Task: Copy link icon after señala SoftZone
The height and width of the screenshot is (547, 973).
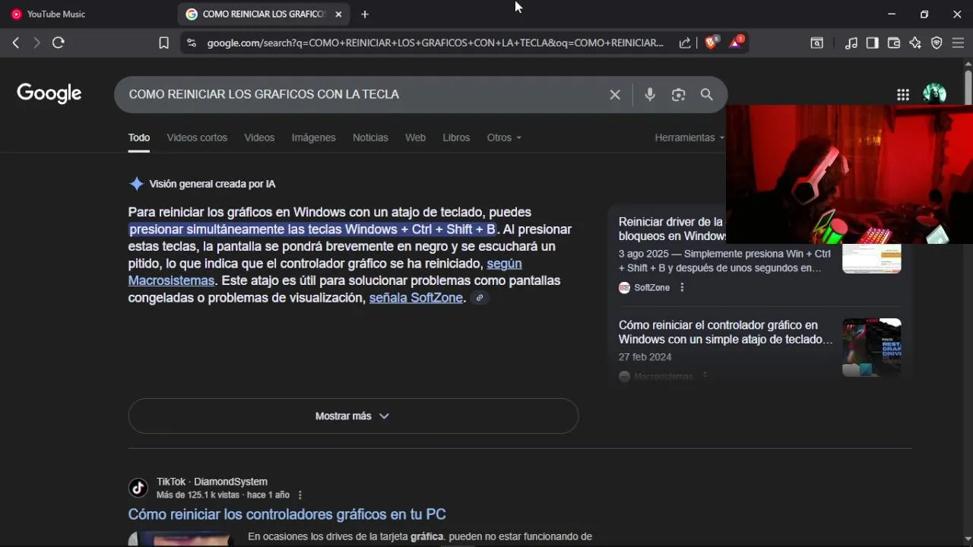Action: (480, 299)
